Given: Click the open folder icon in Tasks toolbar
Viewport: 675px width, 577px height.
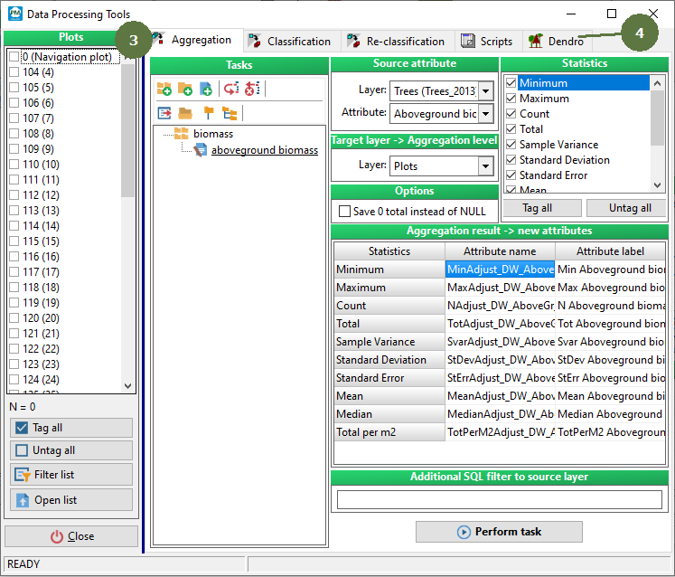Looking at the screenshot, I should [184, 113].
